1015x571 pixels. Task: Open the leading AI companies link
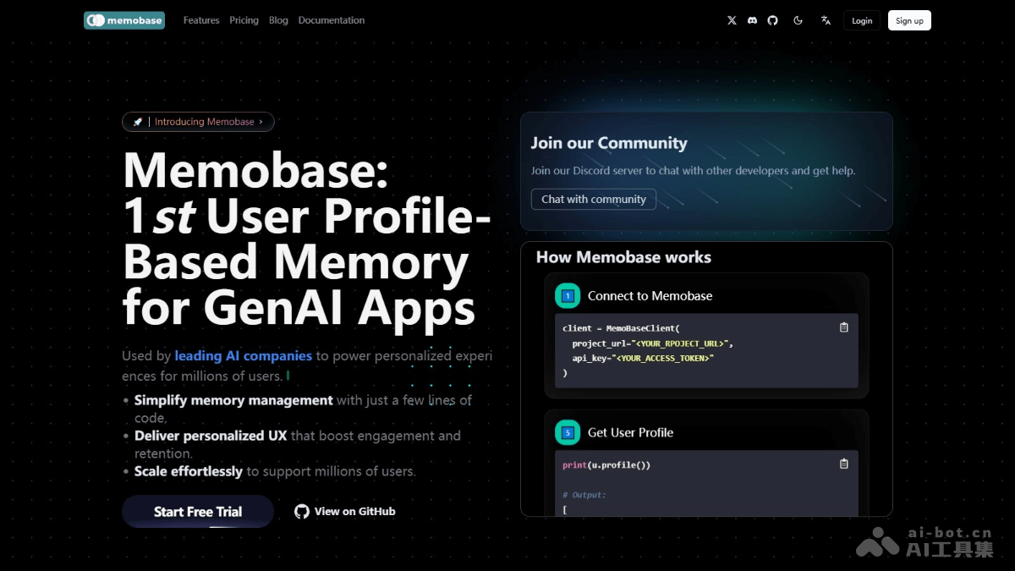[243, 355]
